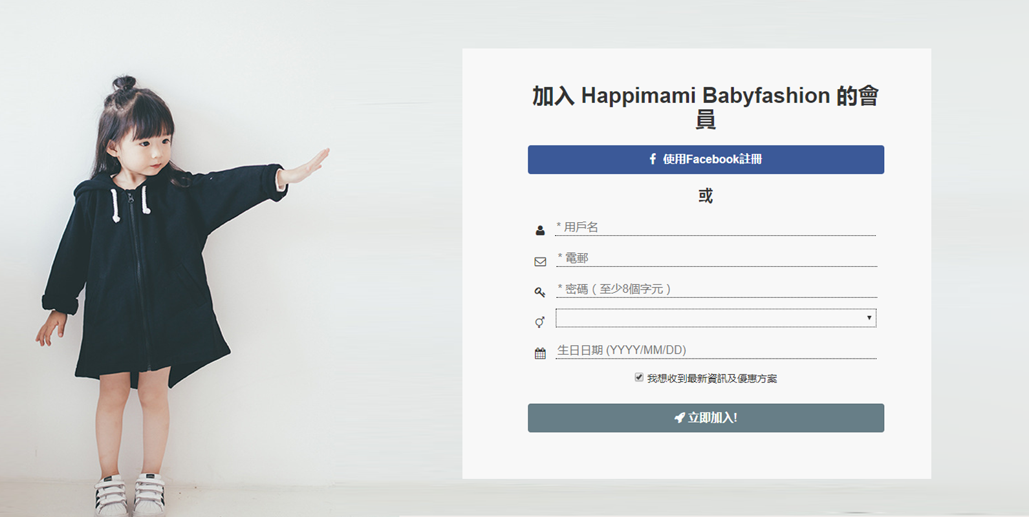Click the 或 separator text
Image resolution: width=1029 pixels, height=517 pixels.
(706, 196)
